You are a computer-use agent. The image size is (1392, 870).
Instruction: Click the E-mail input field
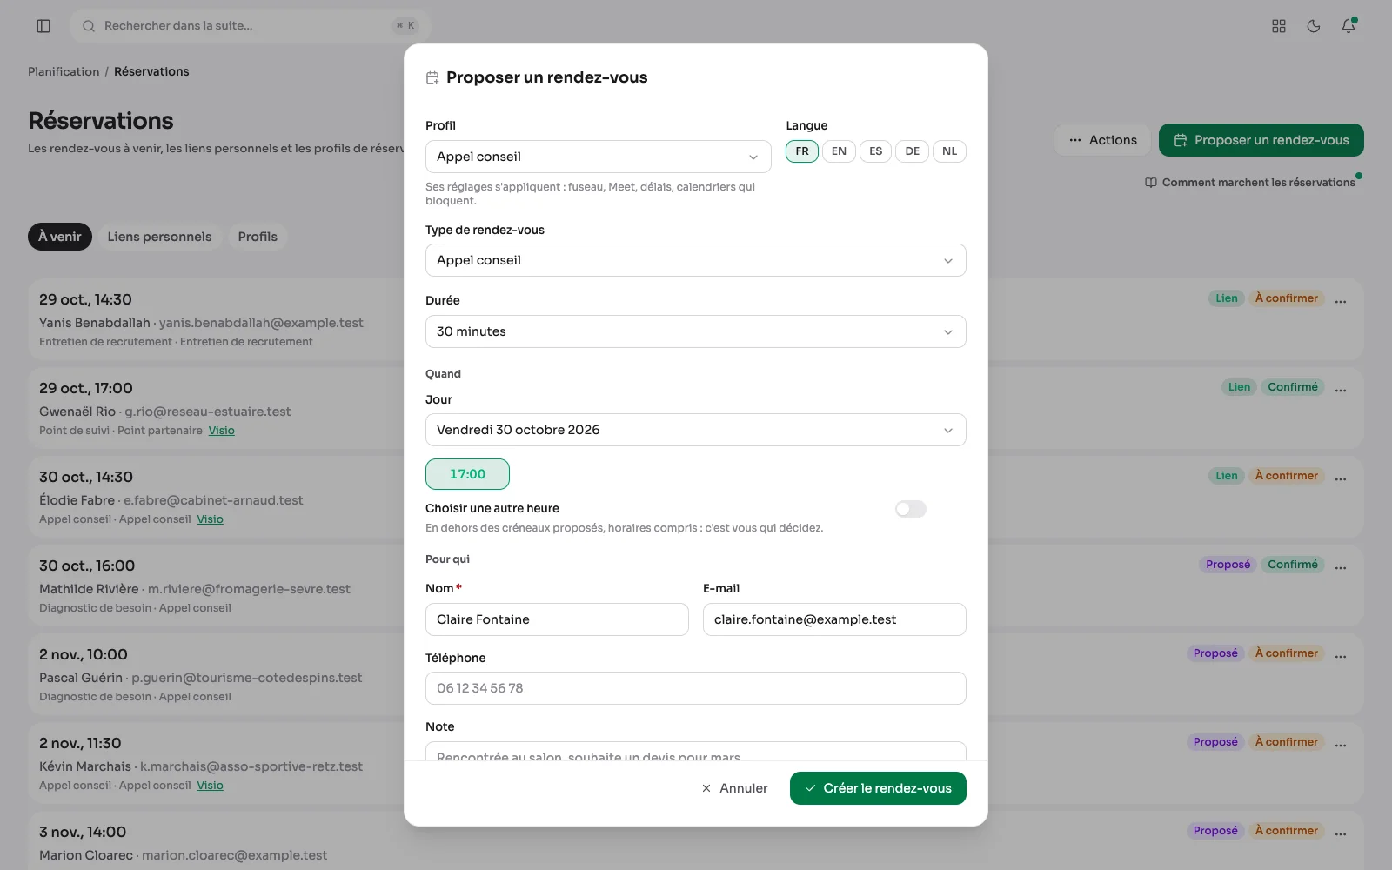(x=834, y=619)
